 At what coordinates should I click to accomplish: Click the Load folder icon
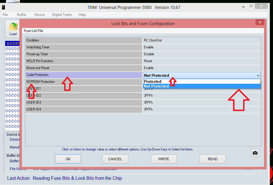pos(13,27)
